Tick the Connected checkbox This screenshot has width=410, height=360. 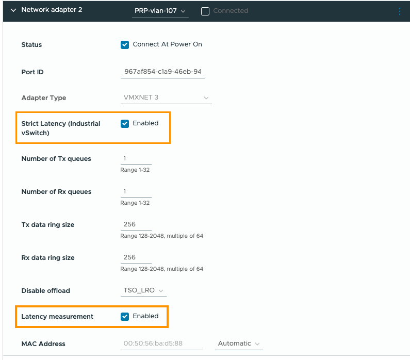pyautogui.click(x=205, y=11)
